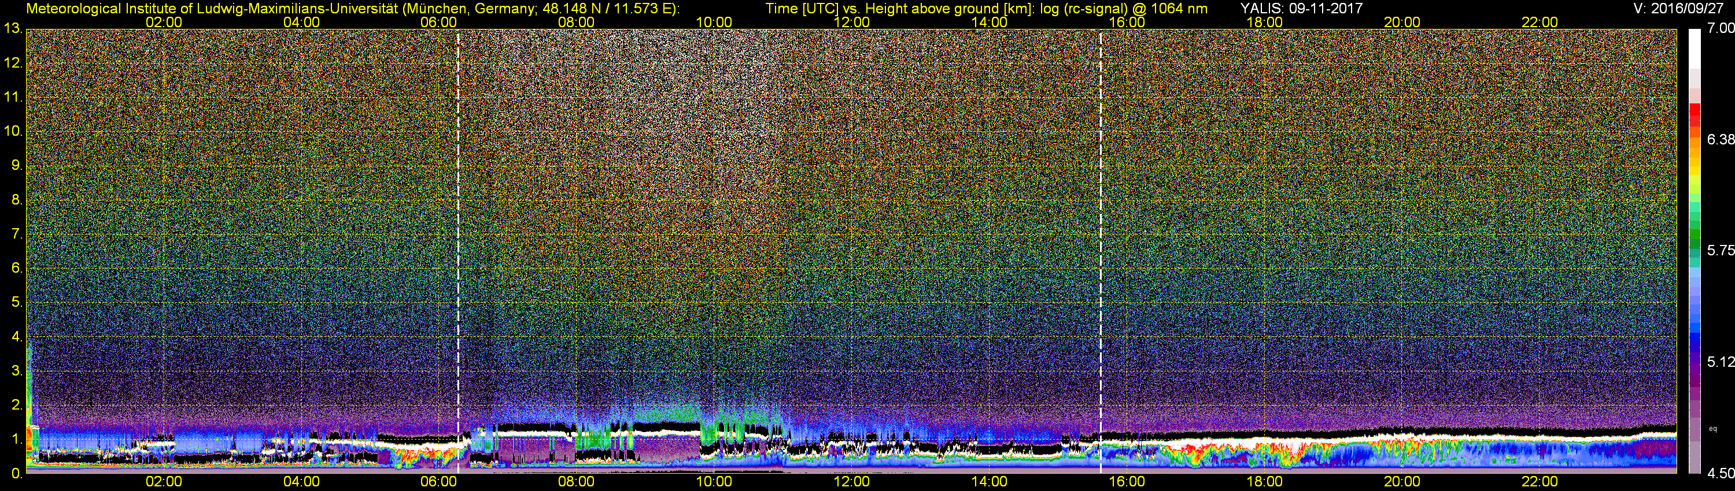Click the 18:00 label on the top axis
This screenshot has height=491, width=1735.
coord(1264,21)
